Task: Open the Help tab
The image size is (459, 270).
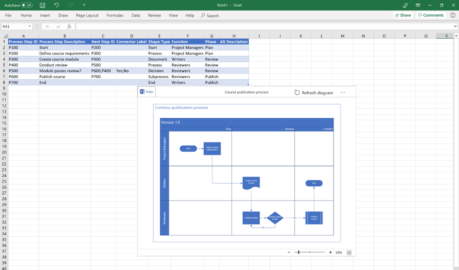Action: coord(190,15)
